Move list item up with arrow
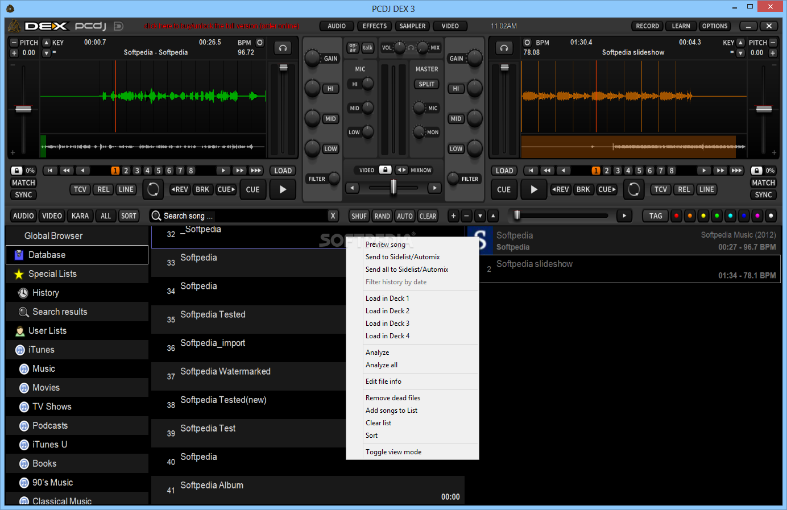 click(x=493, y=216)
